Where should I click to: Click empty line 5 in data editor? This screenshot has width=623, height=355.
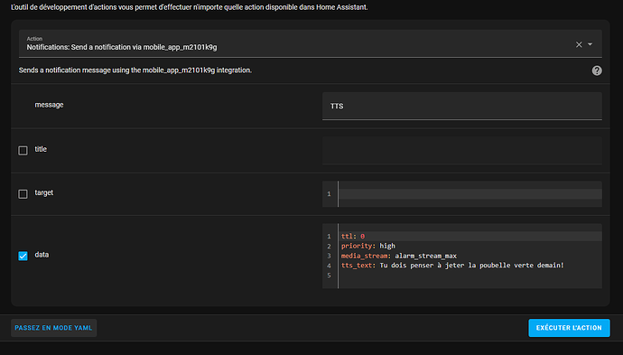tap(470, 276)
